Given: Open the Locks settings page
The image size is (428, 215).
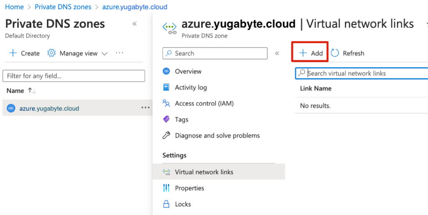Looking at the screenshot, I should pyautogui.click(x=183, y=204).
